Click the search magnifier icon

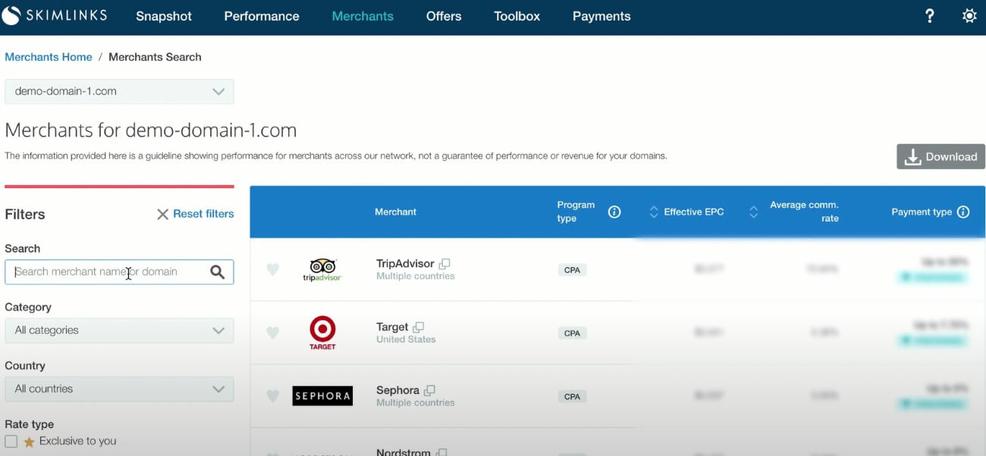[218, 272]
